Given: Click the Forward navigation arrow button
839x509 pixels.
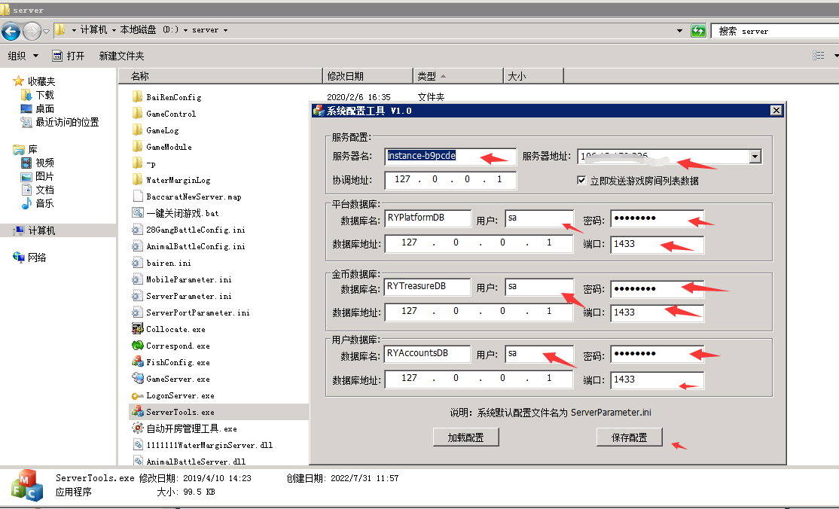Looking at the screenshot, I should click(32, 31).
